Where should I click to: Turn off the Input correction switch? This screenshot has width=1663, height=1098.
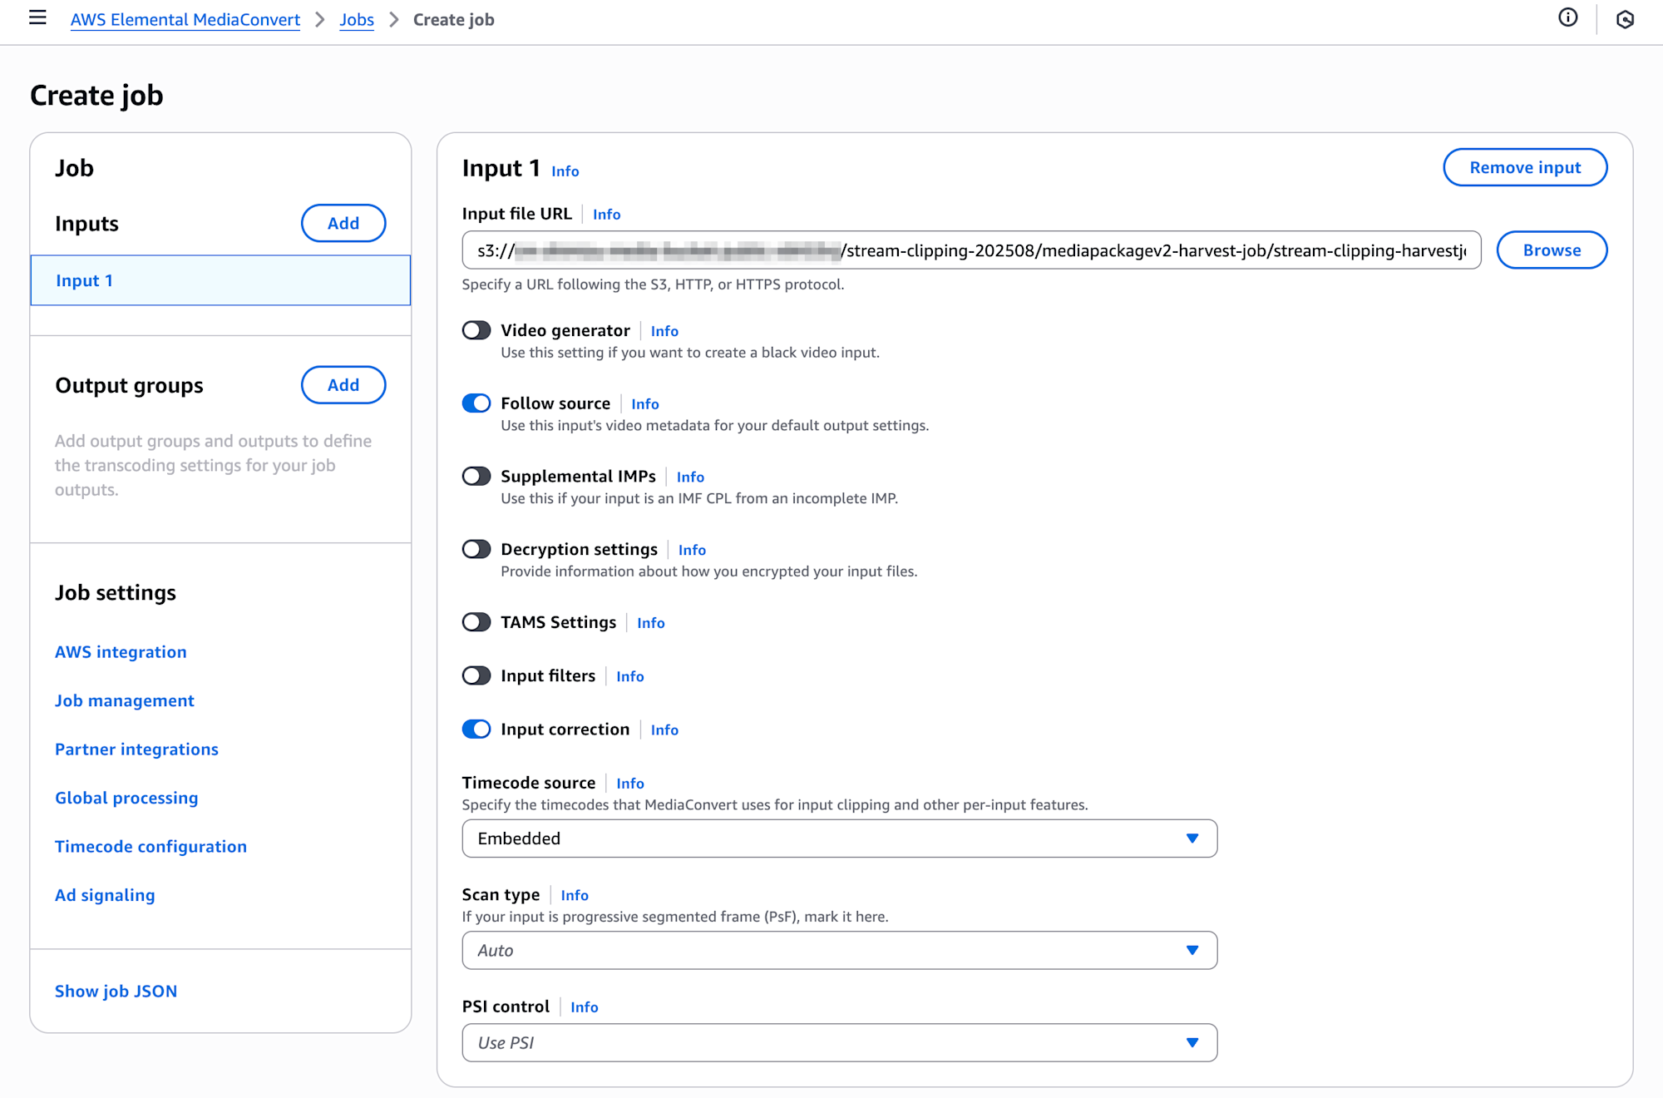pos(476,729)
